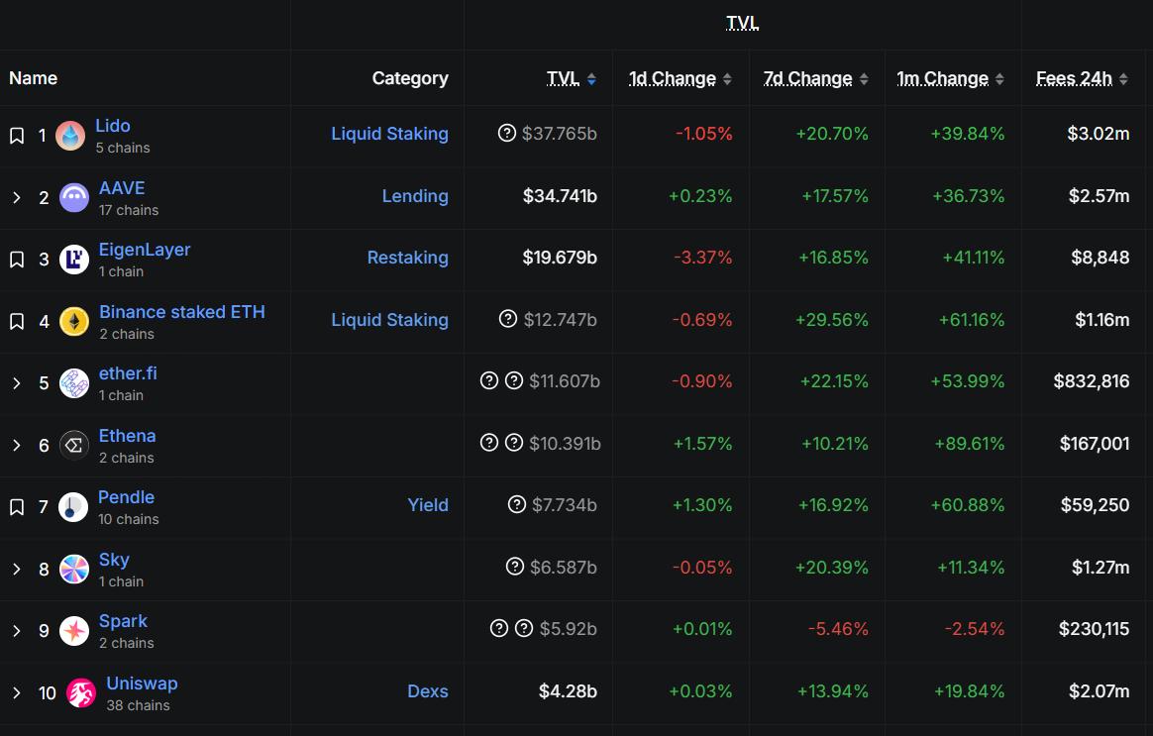Bookmark the Lido protocol row
The image size is (1153, 736).
pos(17,136)
